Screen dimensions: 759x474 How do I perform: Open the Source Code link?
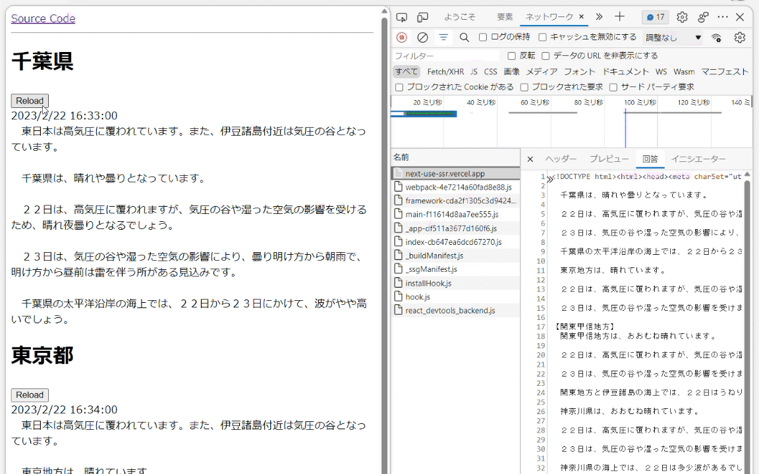click(43, 18)
